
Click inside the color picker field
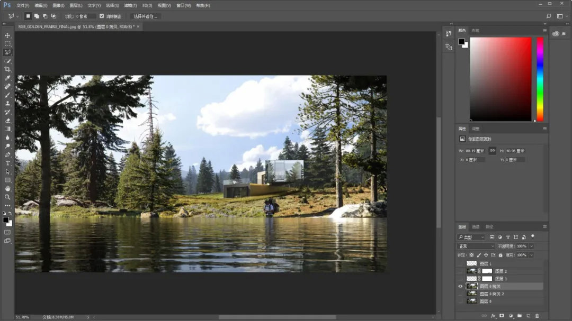tap(501, 79)
